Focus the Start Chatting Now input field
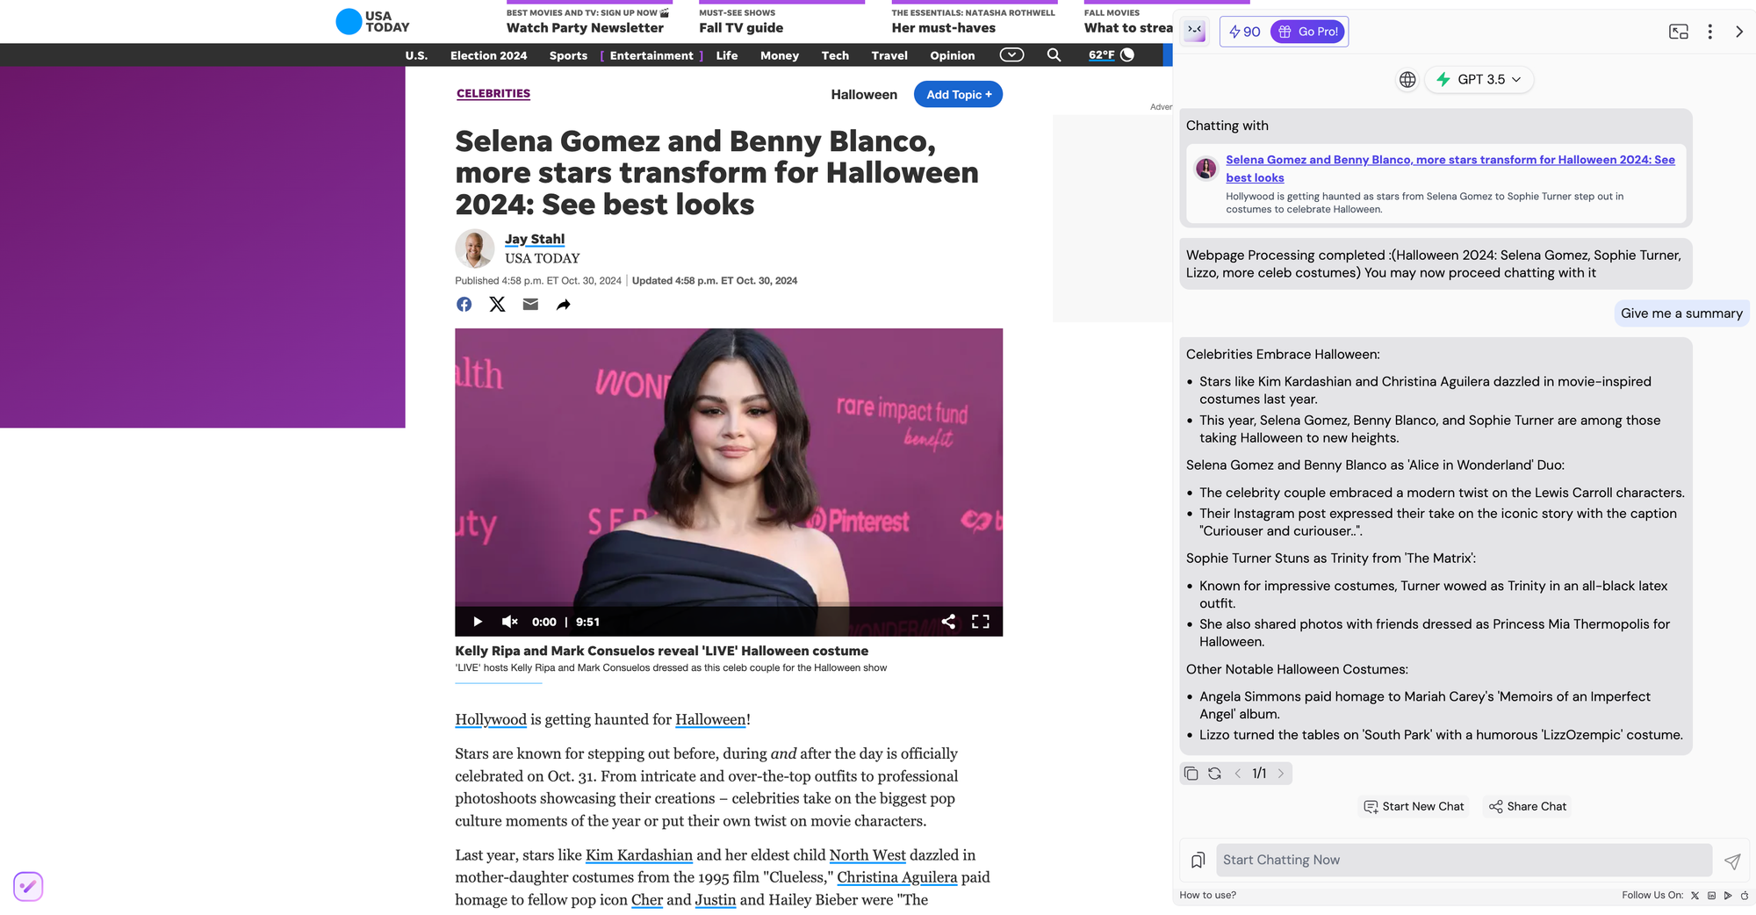1756x915 pixels. (1464, 861)
